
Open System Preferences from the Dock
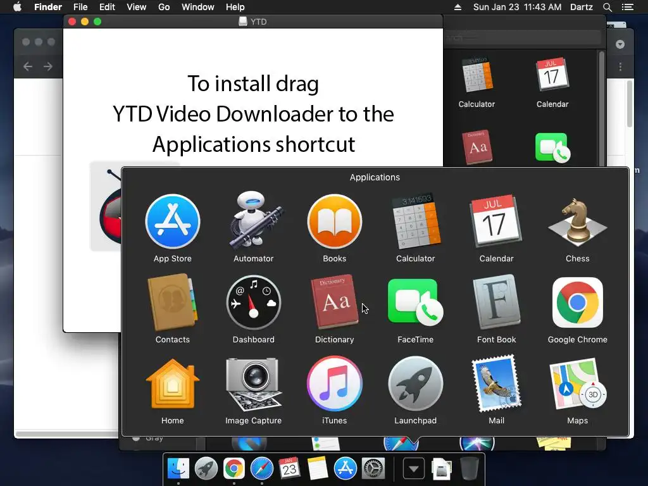(373, 468)
